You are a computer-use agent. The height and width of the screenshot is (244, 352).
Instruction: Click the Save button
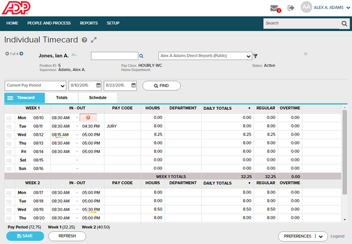pos(25,236)
